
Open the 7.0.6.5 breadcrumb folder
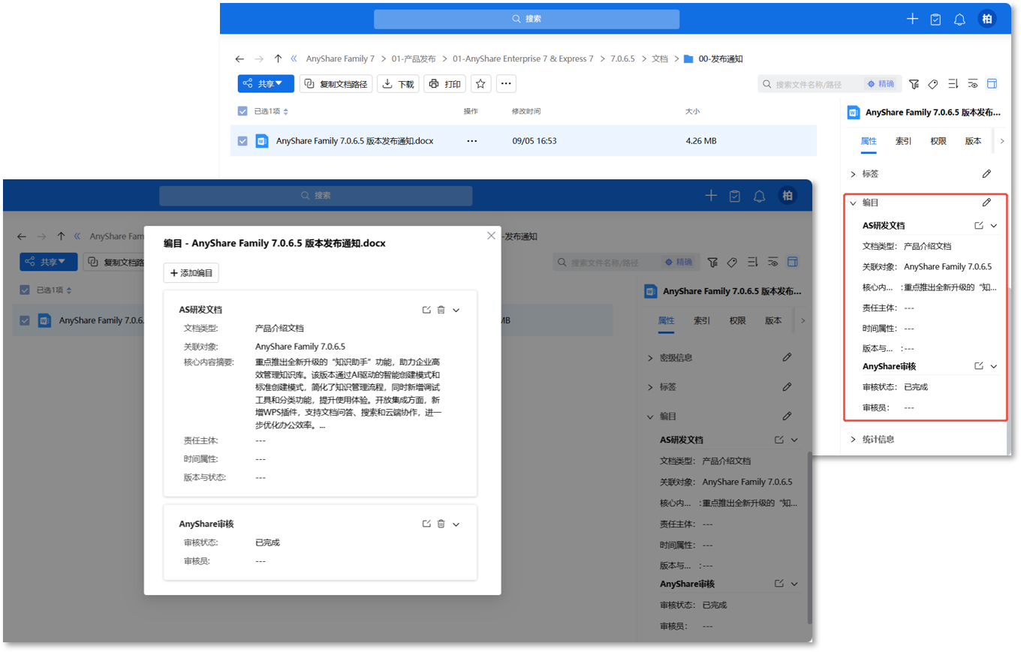(622, 59)
